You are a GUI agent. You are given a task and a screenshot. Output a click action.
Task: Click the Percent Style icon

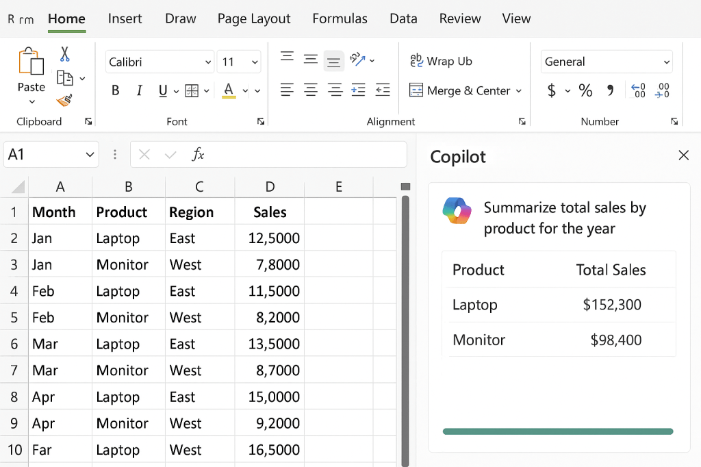click(x=585, y=90)
